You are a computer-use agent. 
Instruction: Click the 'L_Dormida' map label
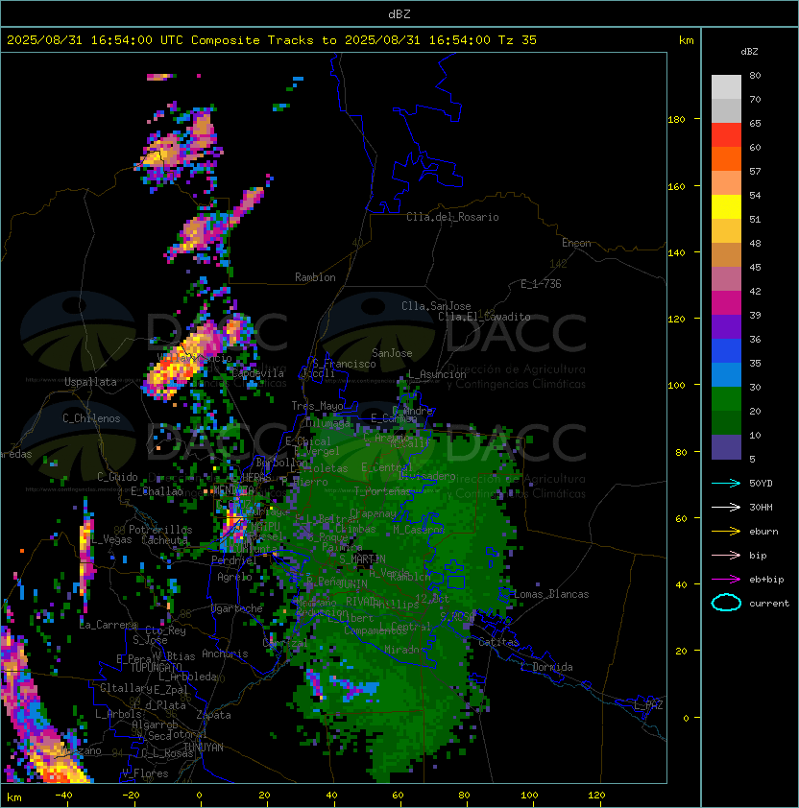(x=546, y=667)
